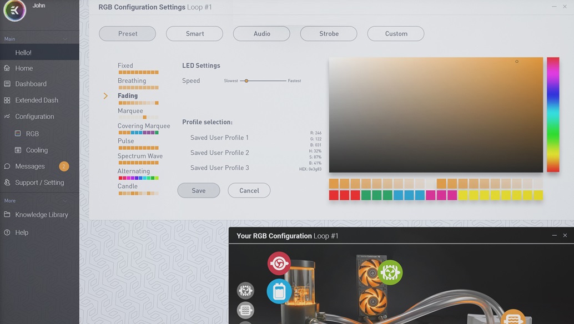Click the Dashboard icon in sidebar
This screenshot has height=324, width=574.
7,84
